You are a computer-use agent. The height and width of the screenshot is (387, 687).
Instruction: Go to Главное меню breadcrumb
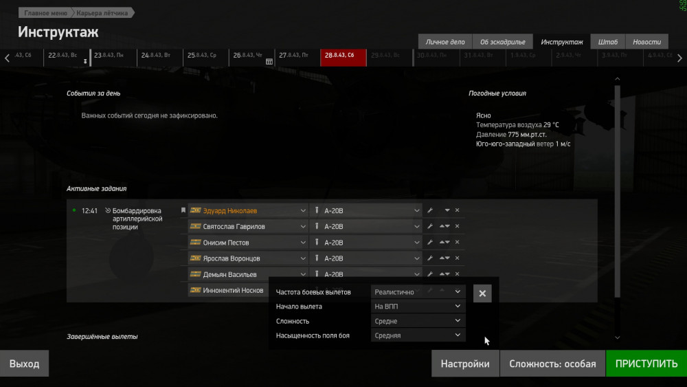45,12
